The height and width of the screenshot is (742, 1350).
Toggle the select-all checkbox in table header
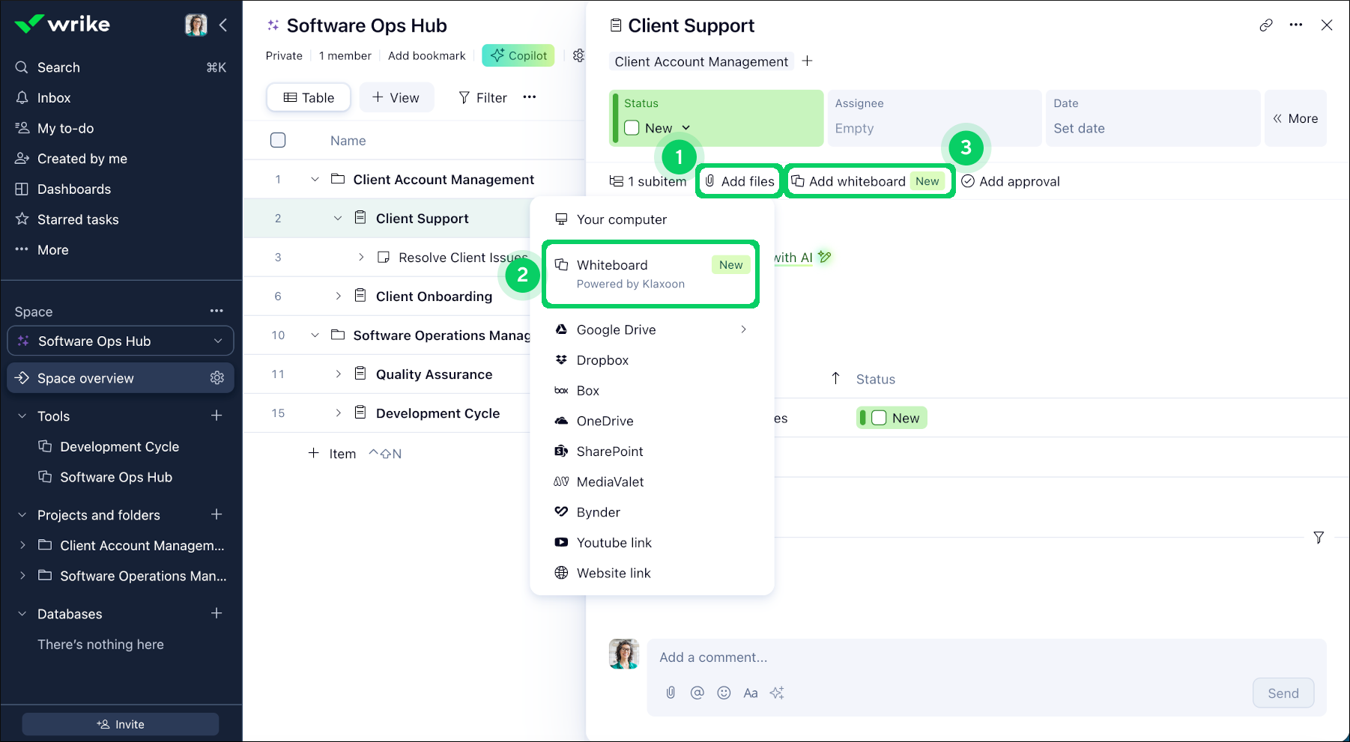tap(278, 141)
